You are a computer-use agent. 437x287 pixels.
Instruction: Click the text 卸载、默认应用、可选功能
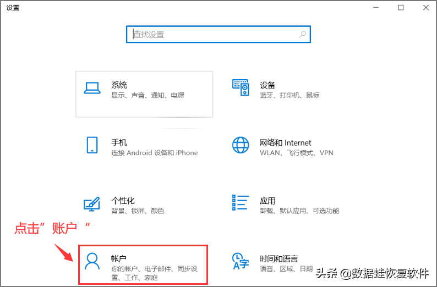pos(299,211)
